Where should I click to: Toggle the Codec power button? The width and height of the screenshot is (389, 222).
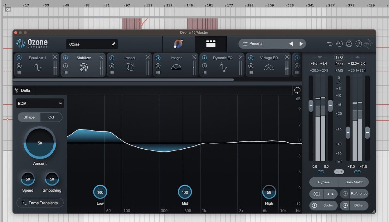tap(314, 205)
